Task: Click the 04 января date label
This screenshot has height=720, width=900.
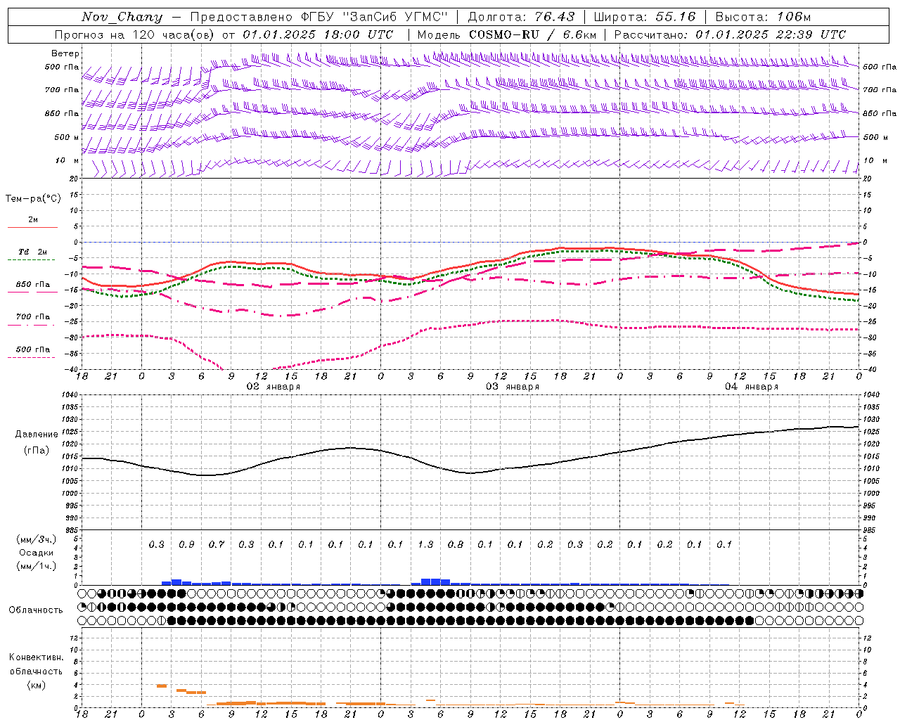Action: (751, 387)
